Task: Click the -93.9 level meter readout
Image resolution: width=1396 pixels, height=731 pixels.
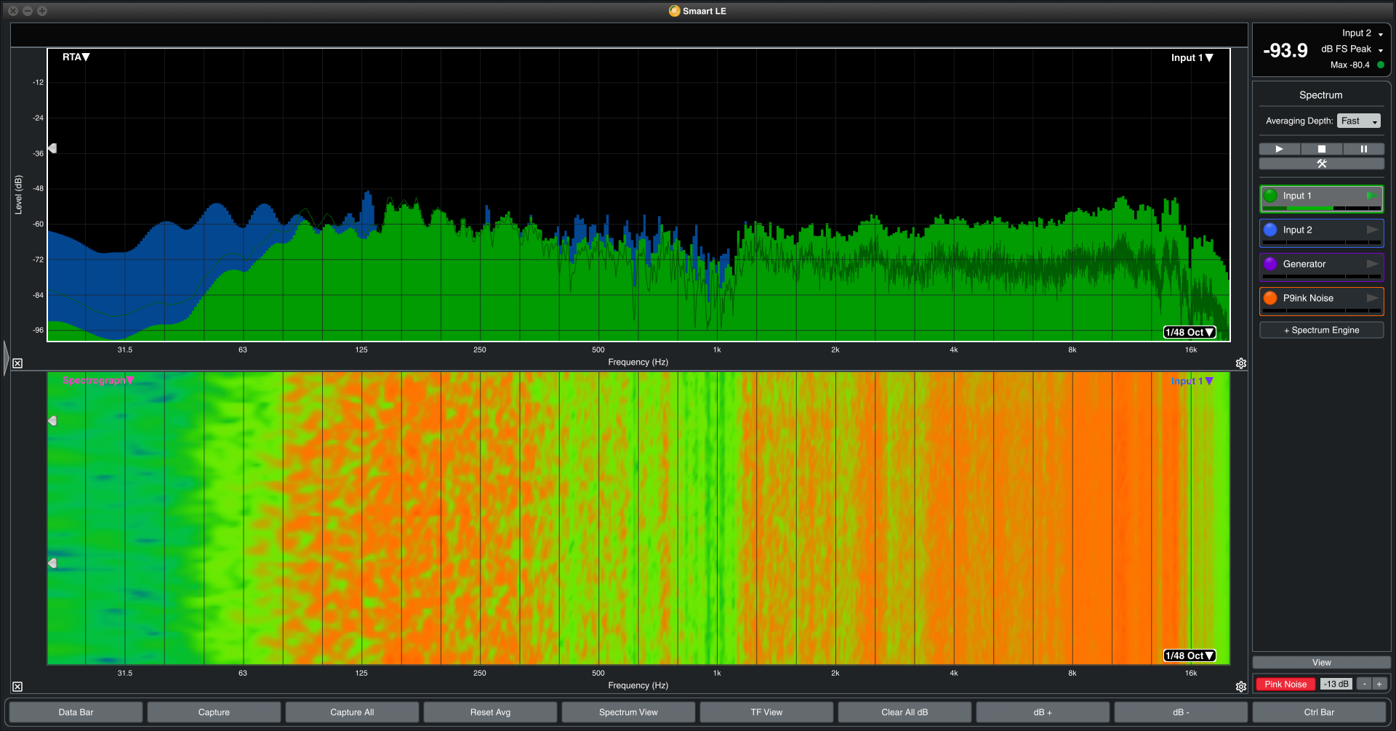Action: [1285, 51]
